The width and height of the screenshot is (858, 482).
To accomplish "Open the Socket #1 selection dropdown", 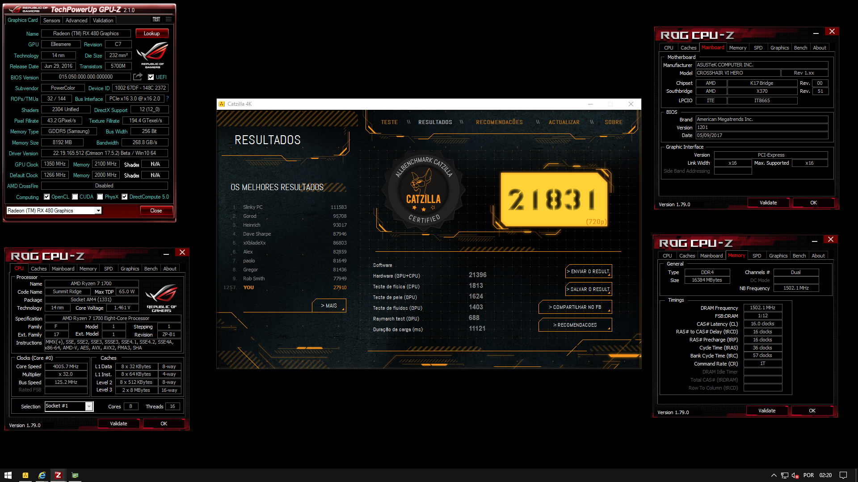I will [x=69, y=406].
